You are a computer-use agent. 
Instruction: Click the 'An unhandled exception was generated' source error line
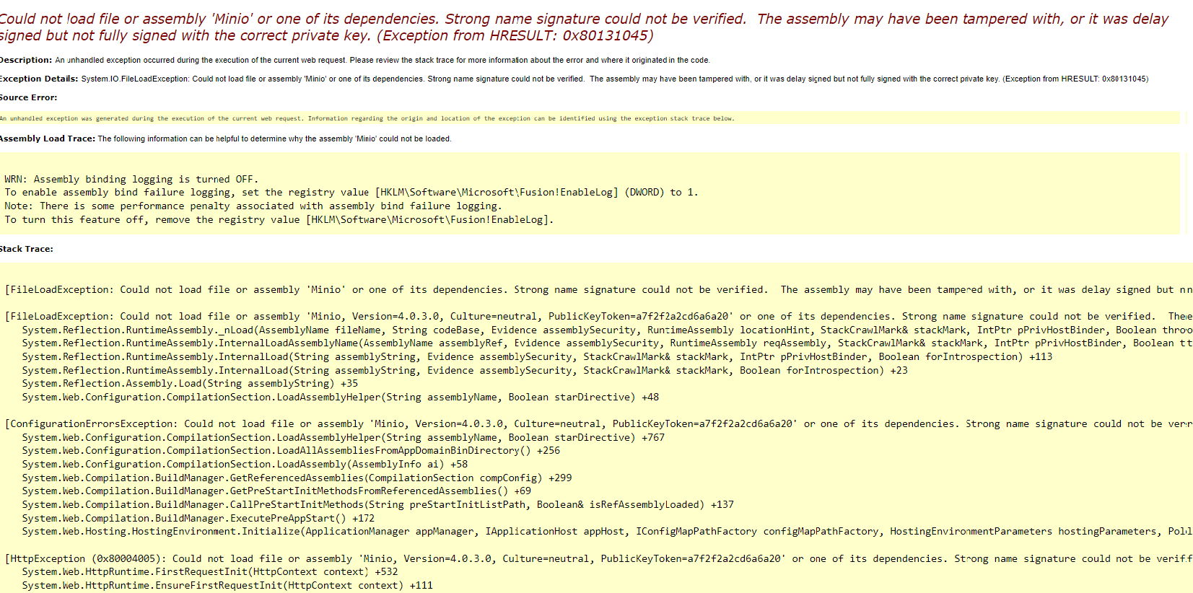[367, 118]
